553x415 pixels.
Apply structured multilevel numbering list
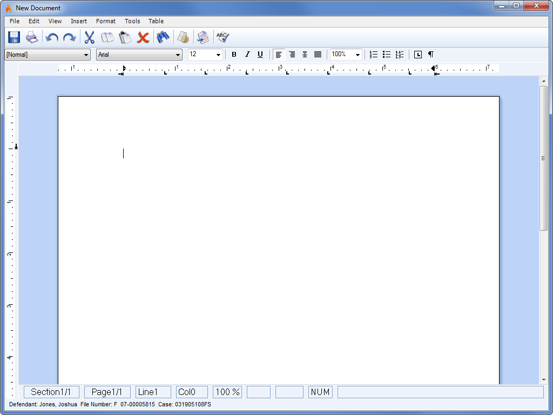[400, 55]
